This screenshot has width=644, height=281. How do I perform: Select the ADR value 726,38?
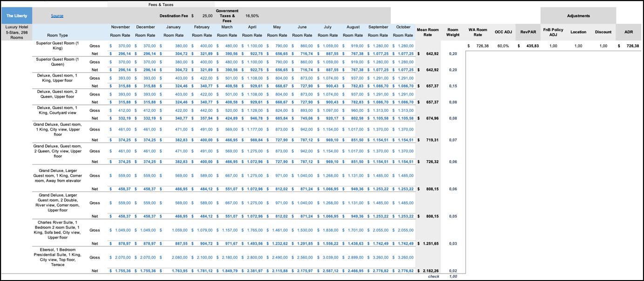point(629,46)
